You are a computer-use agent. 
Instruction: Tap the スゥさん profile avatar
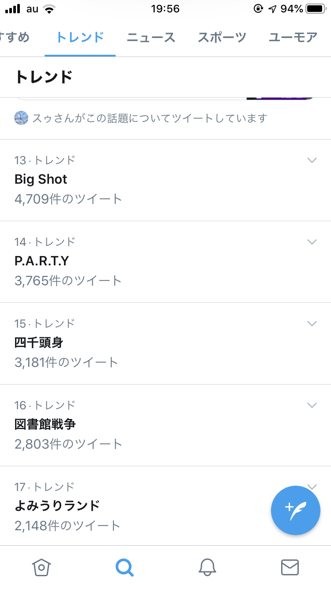coord(21,118)
